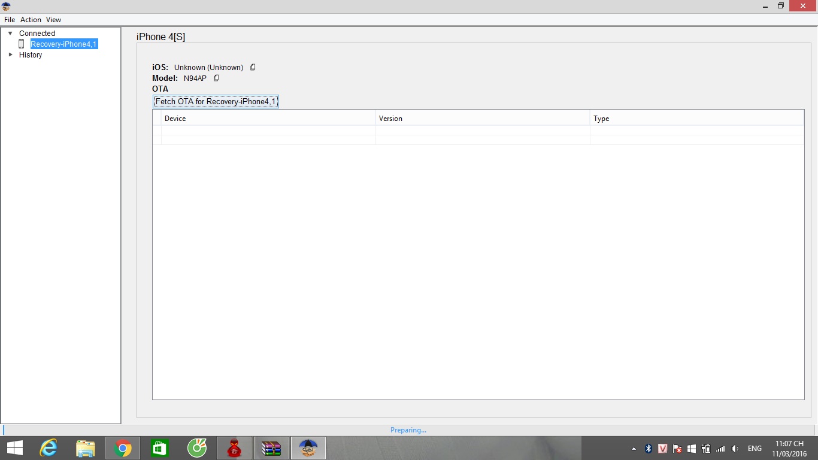Copy the iOS version value icon
Image resolution: width=818 pixels, height=460 pixels.
pyautogui.click(x=253, y=67)
